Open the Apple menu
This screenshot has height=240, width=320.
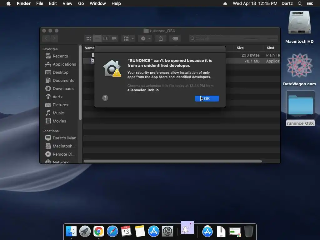click(x=8, y=3)
